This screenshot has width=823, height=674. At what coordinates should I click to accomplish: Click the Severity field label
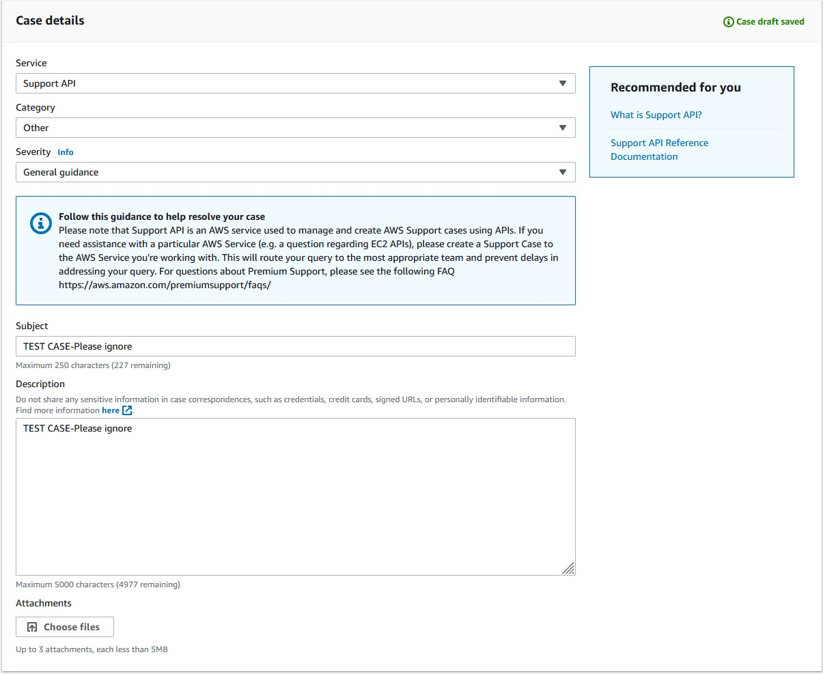click(x=33, y=152)
